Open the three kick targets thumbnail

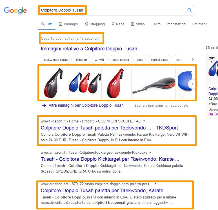[x=85, y=83]
